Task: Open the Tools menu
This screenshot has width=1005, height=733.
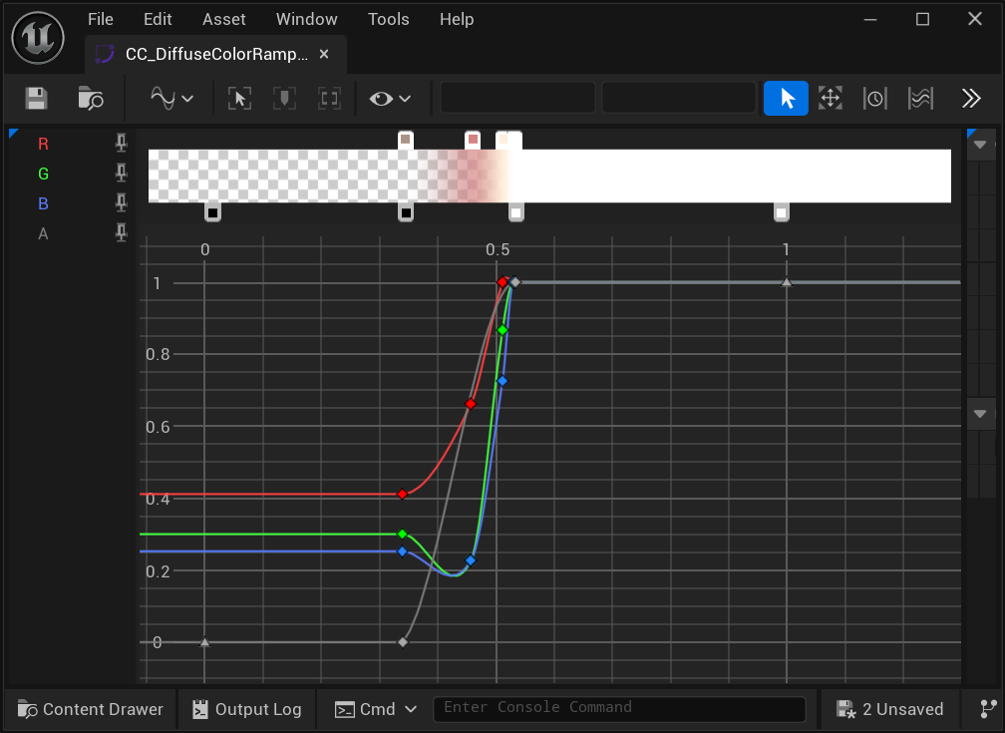Action: (389, 19)
